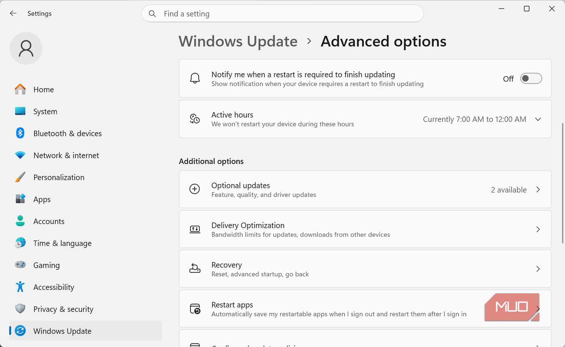This screenshot has width=565, height=347.
Task: Click the back arrow in Settings
Action: click(13, 14)
